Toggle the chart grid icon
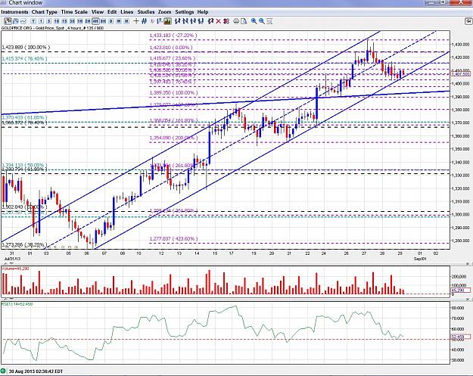The width and height of the screenshot is (473, 376). (x=145, y=21)
